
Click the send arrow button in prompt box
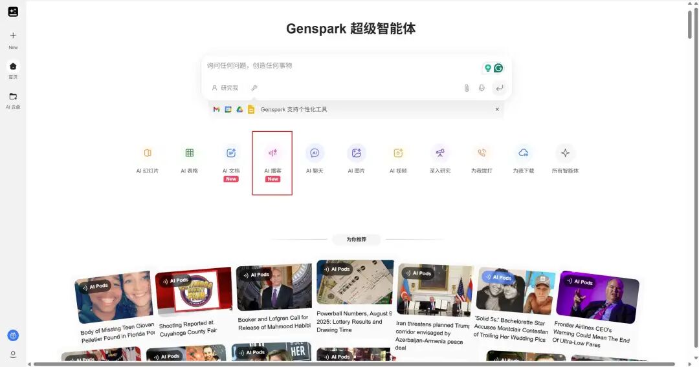coord(499,88)
